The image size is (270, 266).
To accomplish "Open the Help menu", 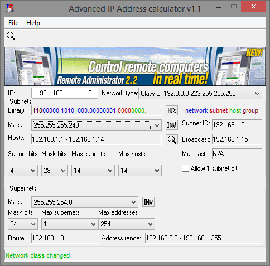I will pos(33,23).
